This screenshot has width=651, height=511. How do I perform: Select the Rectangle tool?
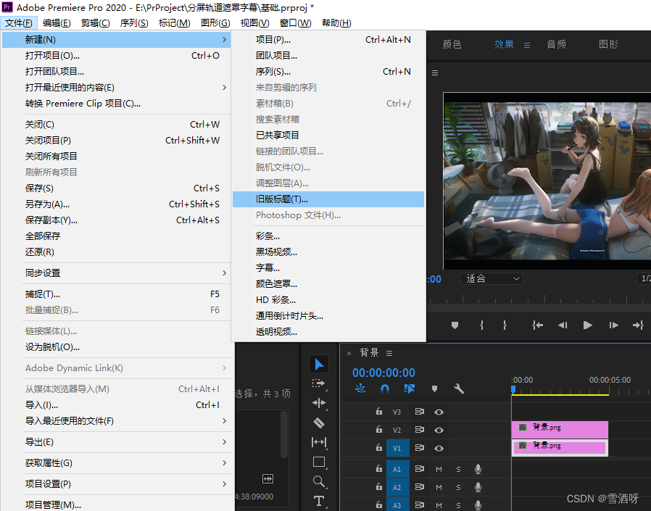pos(319,462)
